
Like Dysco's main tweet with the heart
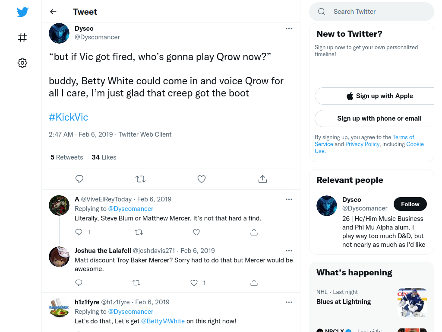pyautogui.click(x=202, y=179)
